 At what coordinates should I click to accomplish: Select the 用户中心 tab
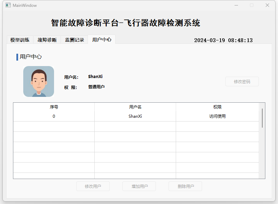click(102, 39)
